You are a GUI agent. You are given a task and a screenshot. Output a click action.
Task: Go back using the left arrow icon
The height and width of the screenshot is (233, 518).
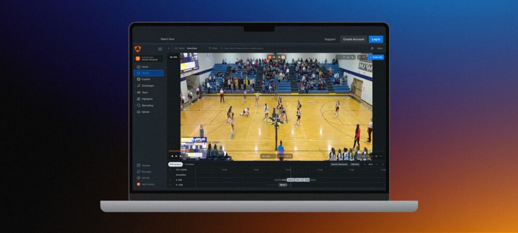pos(169,48)
